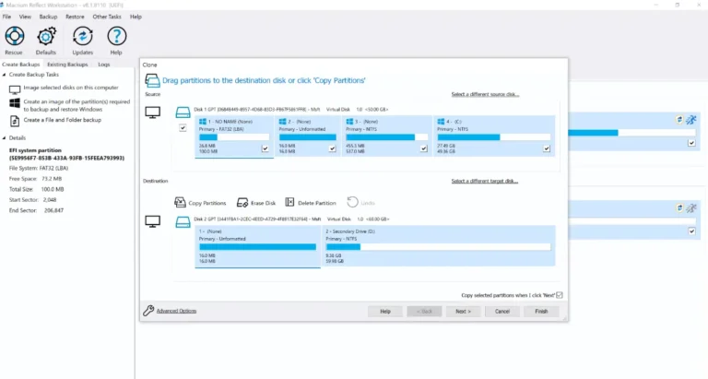This screenshot has height=379, width=708.
Task: Click the upper running-figure icon in background window
Action: click(691, 119)
